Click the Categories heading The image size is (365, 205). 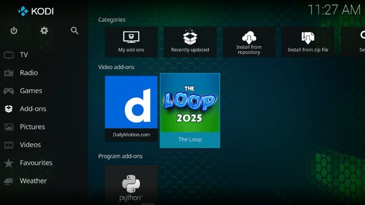coord(112,20)
